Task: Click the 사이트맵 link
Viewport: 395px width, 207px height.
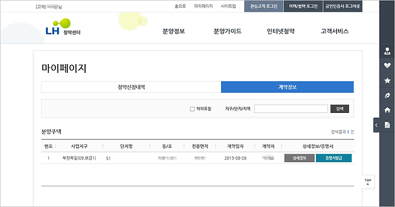Action: (228, 6)
